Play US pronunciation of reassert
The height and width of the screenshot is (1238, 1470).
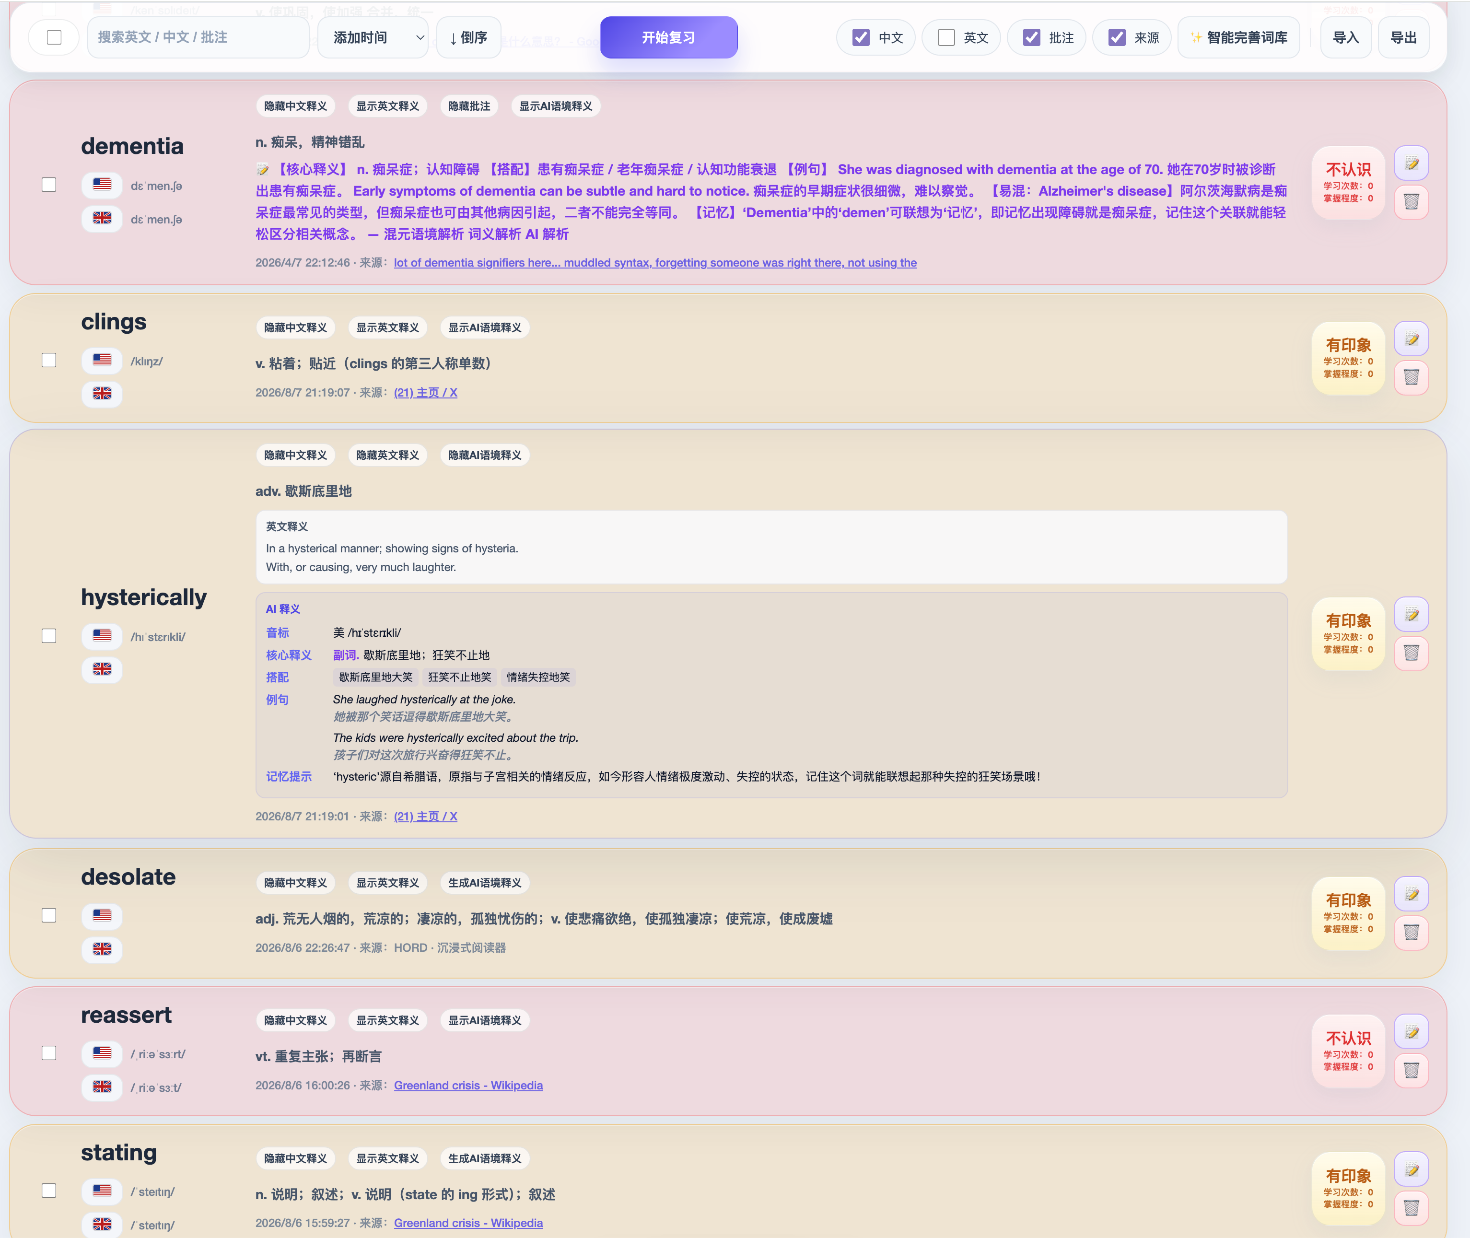coord(103,1053)
